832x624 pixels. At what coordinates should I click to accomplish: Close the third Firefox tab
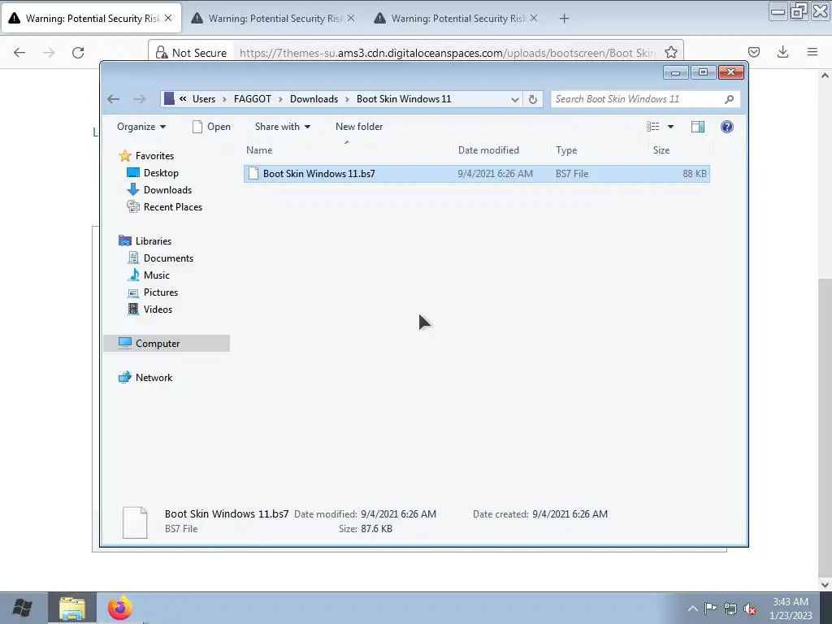click(x=534, y=18)
